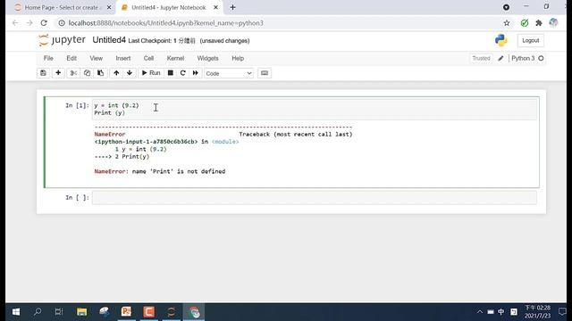Click the green checkmark extension icon
The image size is (572, 321).
525,23
